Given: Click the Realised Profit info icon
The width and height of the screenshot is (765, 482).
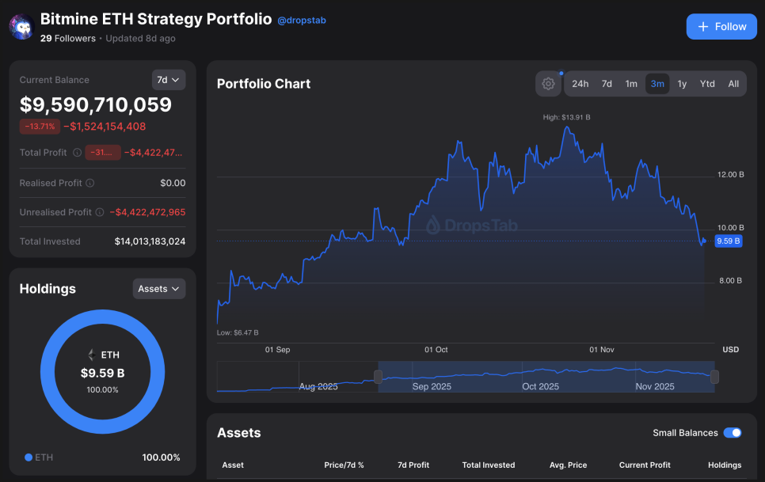Looking at the screenshot, I should (x=89, y=183).
